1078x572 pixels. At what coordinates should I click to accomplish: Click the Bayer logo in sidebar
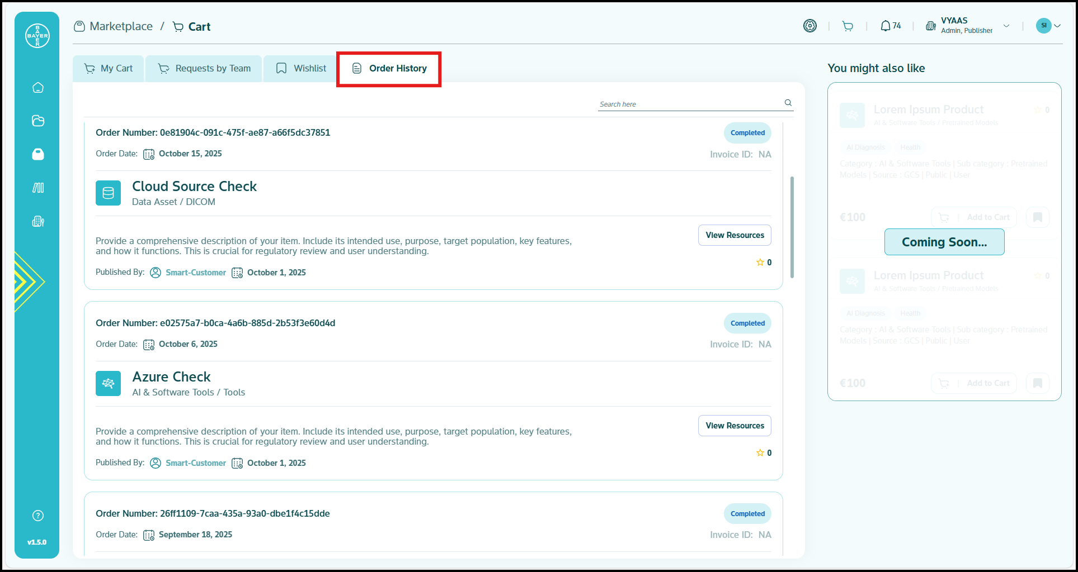[37, 36]
